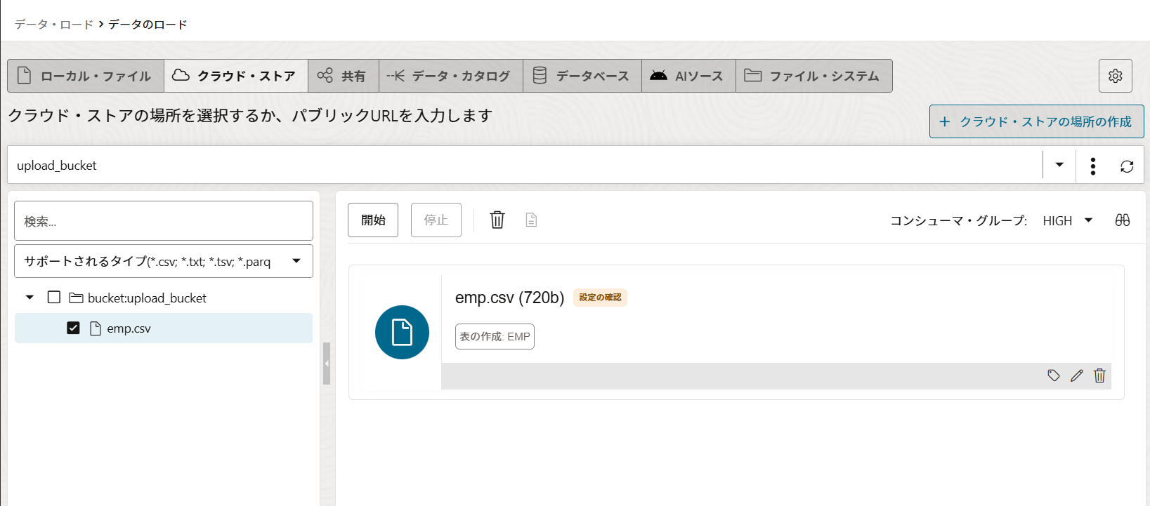Click the tag icon on emp.csv card
Viewport: 1150px width, 506px height.
point(1054,375)
